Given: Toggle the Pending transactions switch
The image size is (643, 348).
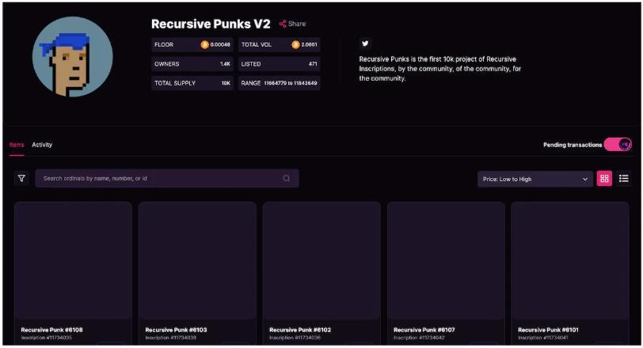Looking at the screenshot, I should [x=618, y=145].
